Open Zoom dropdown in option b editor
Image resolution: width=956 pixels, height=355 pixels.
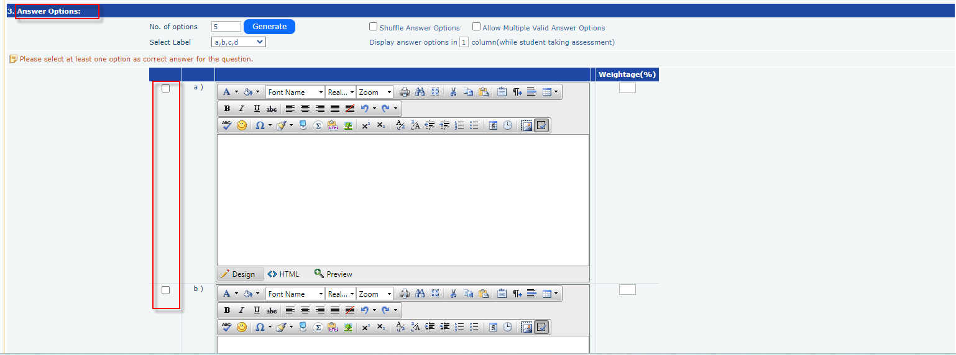pyautogui.click(x=375, y=294)
